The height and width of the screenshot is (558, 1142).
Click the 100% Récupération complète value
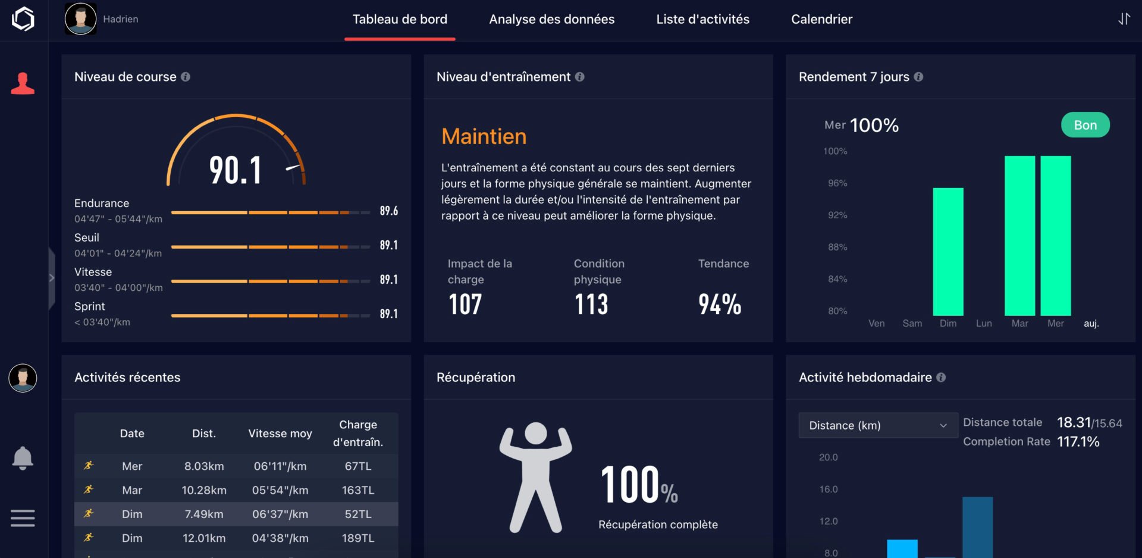639,485
